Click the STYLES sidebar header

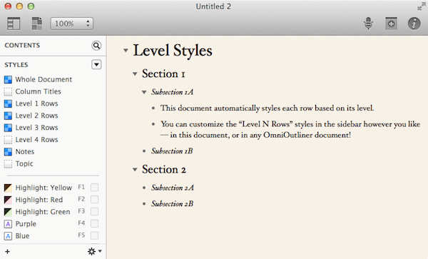click(16, 65)
